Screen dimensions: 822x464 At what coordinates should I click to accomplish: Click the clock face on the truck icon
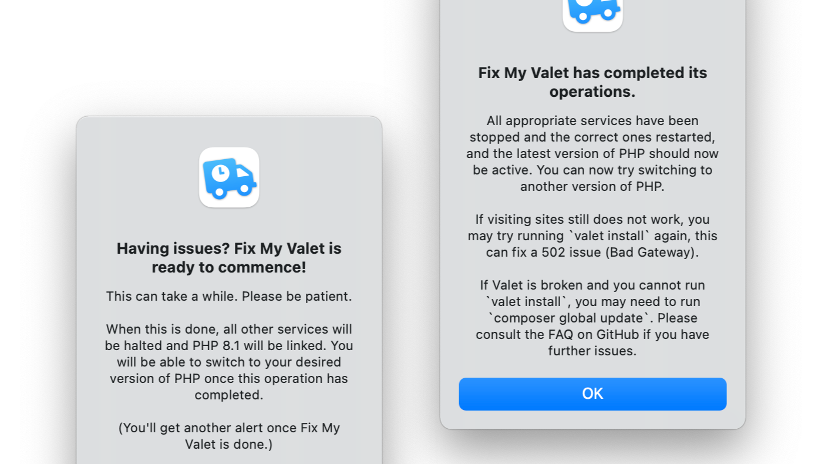click(x=220, y=173)
